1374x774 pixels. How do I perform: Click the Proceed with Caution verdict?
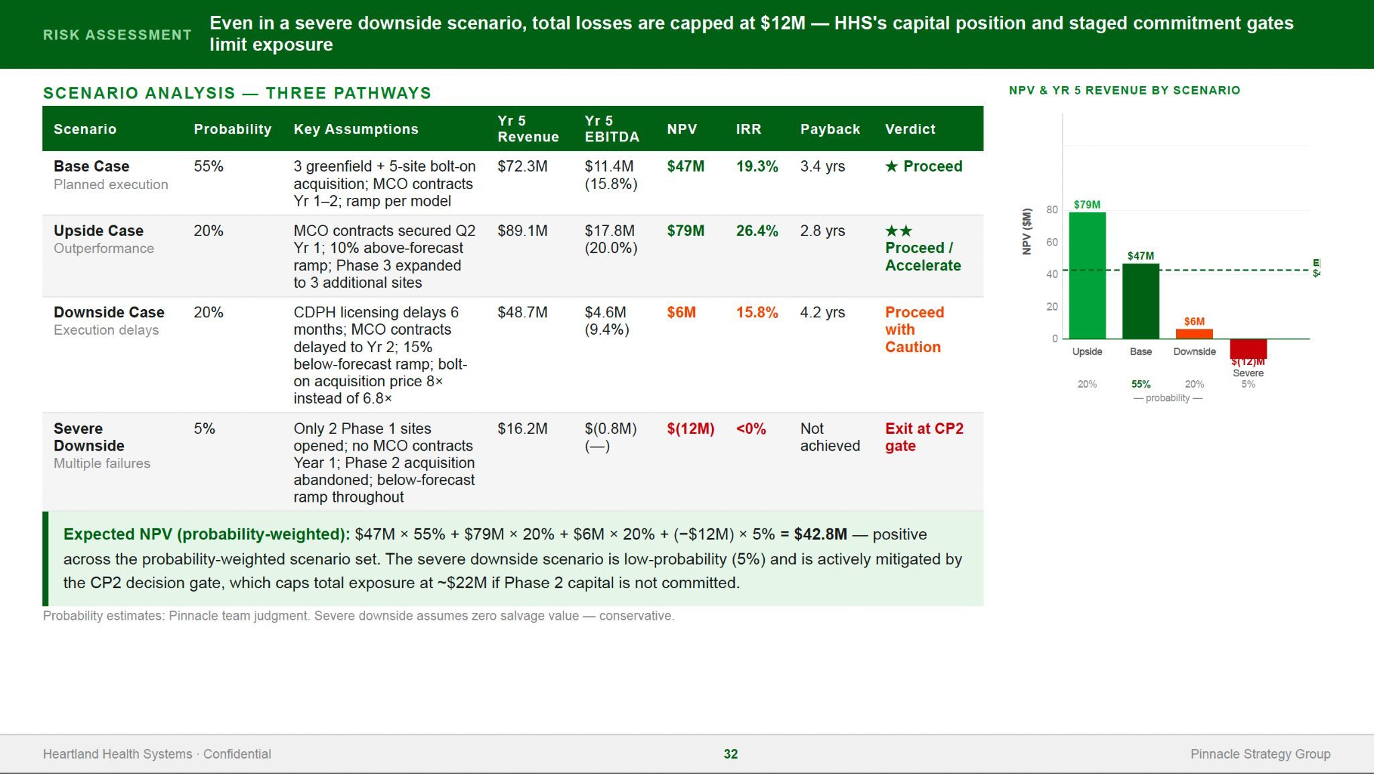pyautogui.click(x=914, y=329)
